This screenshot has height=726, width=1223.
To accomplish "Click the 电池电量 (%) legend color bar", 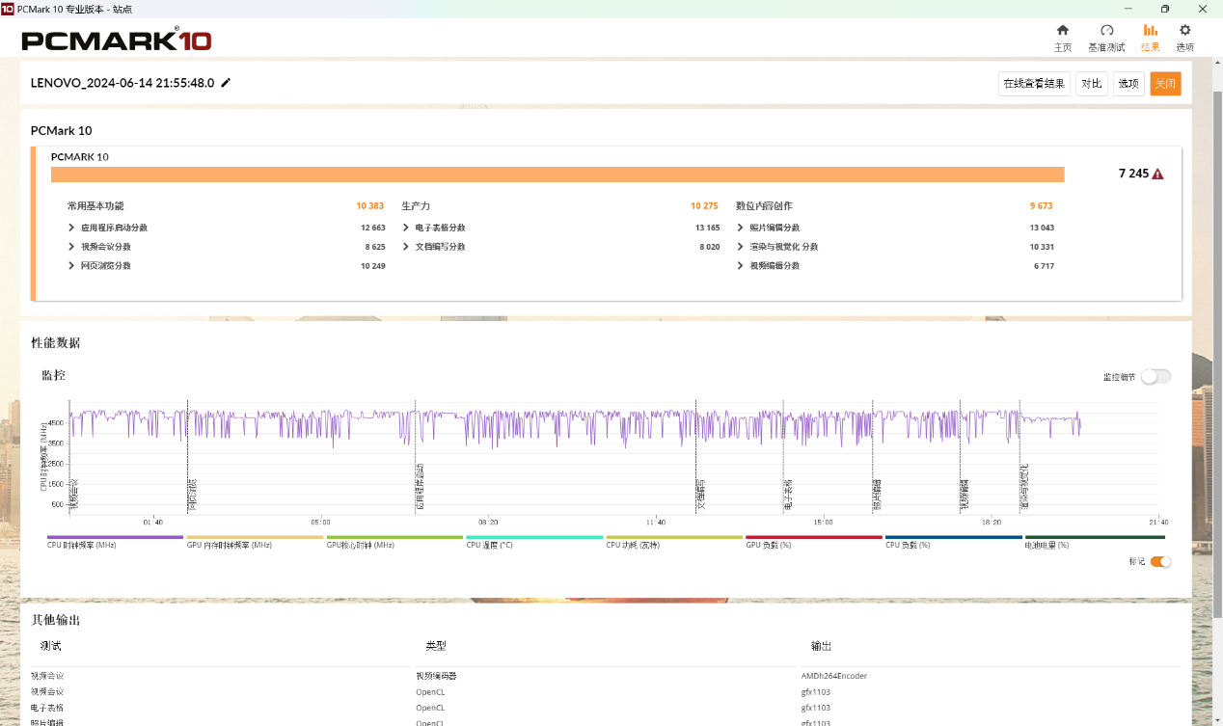I will click(1095, 537).
